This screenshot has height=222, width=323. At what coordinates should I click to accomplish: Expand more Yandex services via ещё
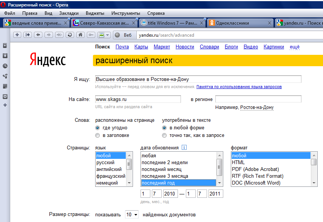click(x=295, y=47)
